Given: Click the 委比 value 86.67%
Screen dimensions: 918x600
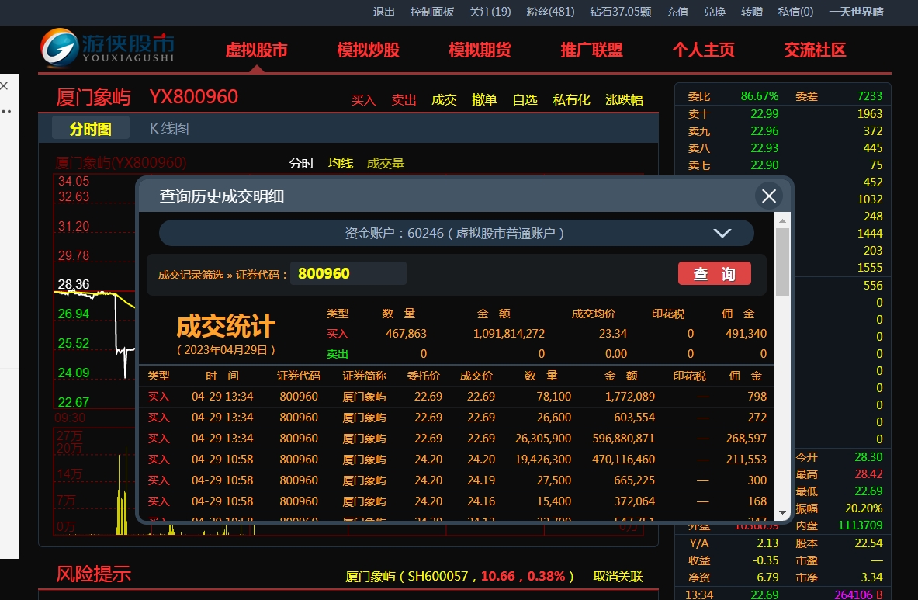Looking at the screenshot, I should (760, 96).
